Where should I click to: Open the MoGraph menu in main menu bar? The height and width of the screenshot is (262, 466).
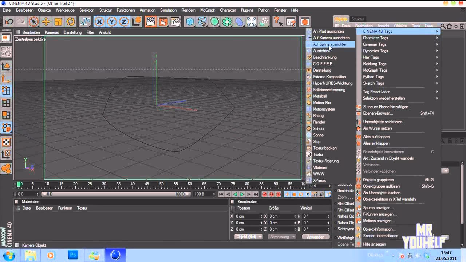coord(208,10)
